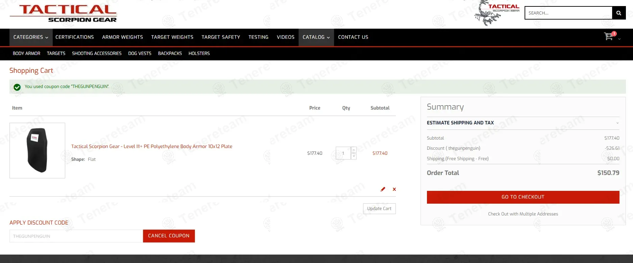
Task: Open the Level III+ body armor plate link
Action: [152, 146]
